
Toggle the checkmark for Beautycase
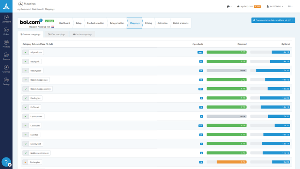(x=25, y=71)
